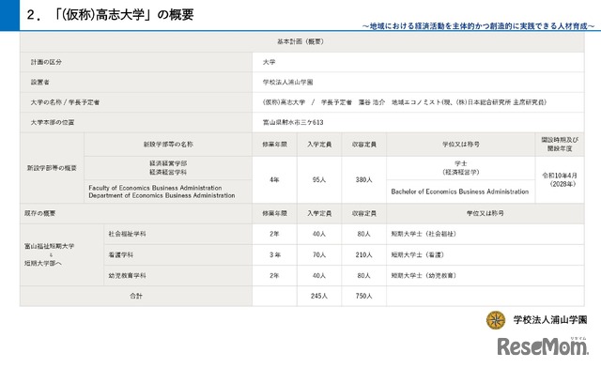Click the 社会福祉学科 department cell
This screenshot has width=601, height=368.
pos(177,234)
